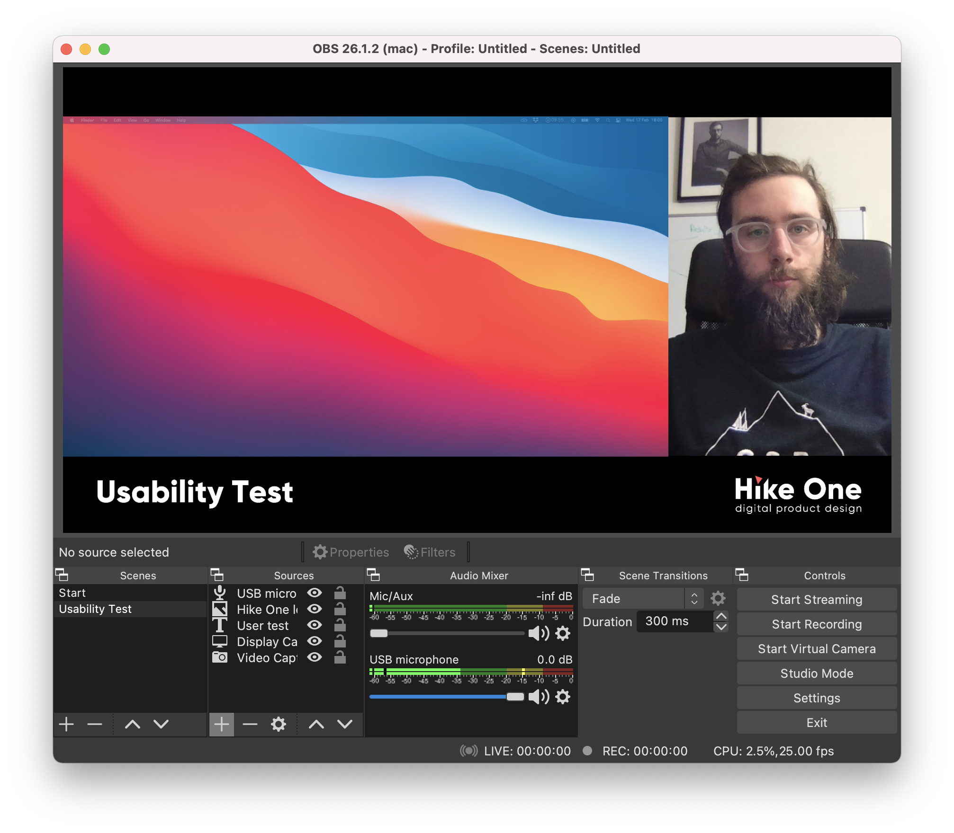Select the Video Capture source

(267, 658)
